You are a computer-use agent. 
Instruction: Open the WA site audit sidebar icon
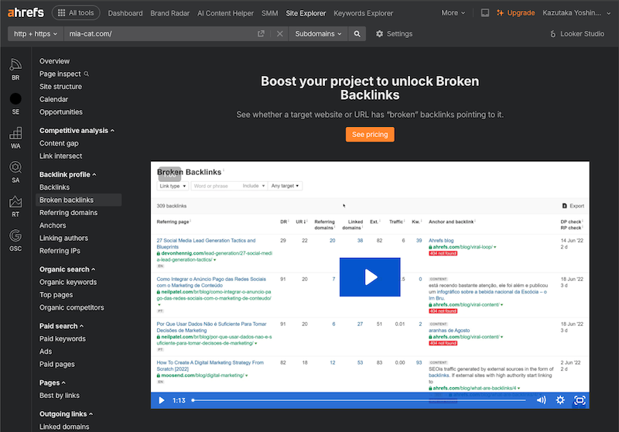coord(15,136)
